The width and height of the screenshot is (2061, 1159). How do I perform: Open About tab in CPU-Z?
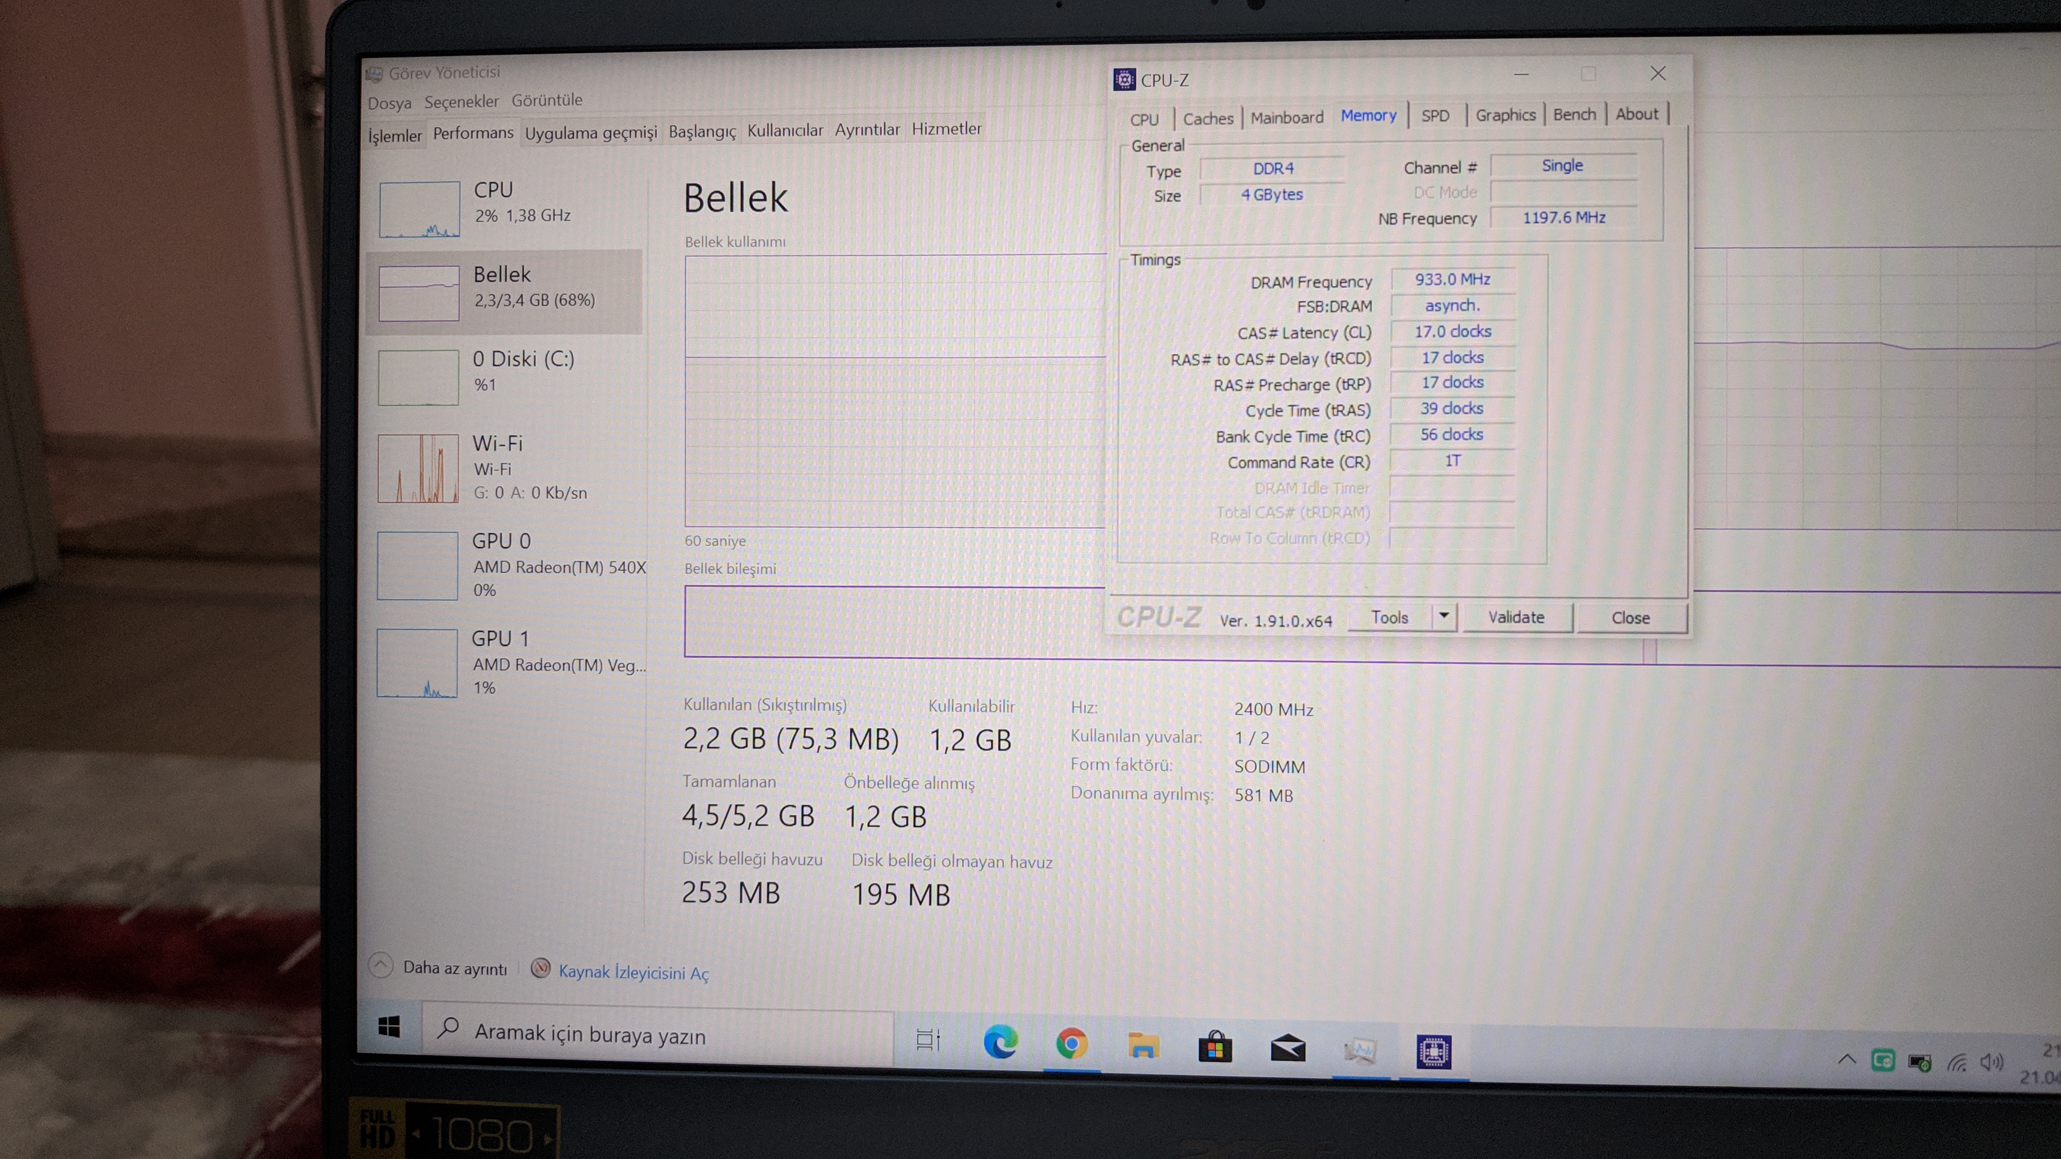tap(1636, 114)
